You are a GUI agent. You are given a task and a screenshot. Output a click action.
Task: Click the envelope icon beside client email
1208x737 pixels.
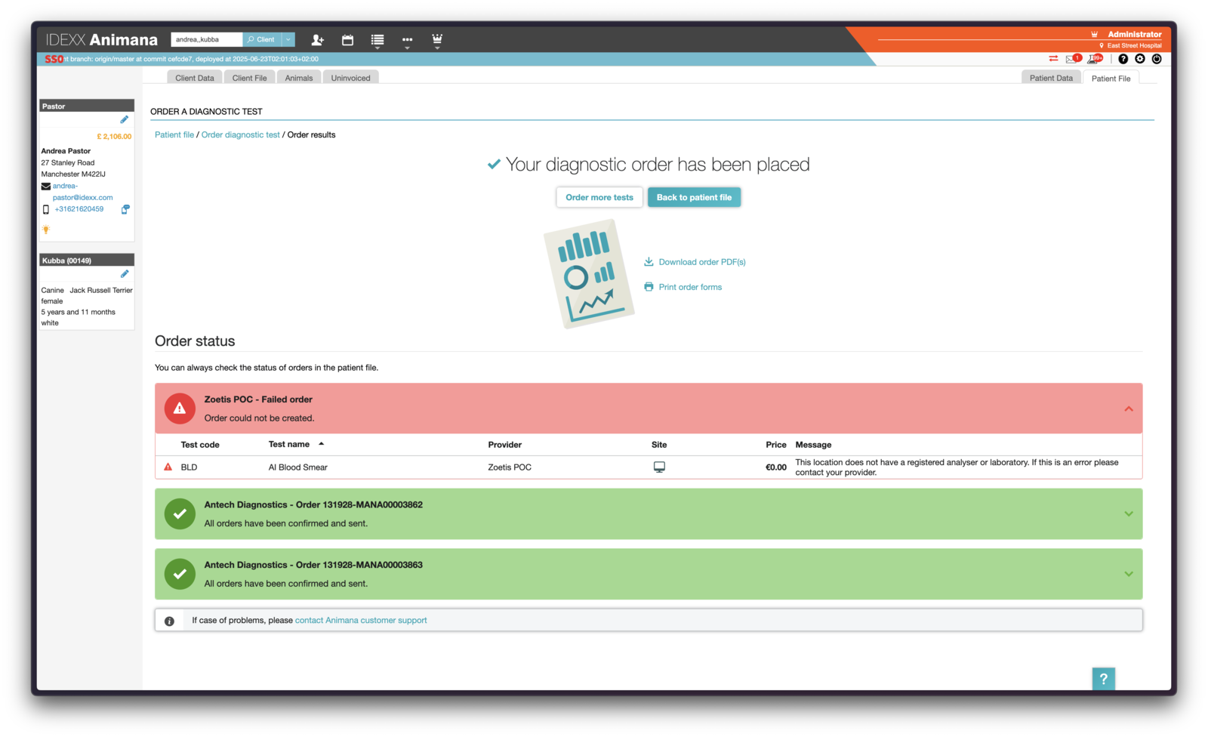(x=46, y=187)
